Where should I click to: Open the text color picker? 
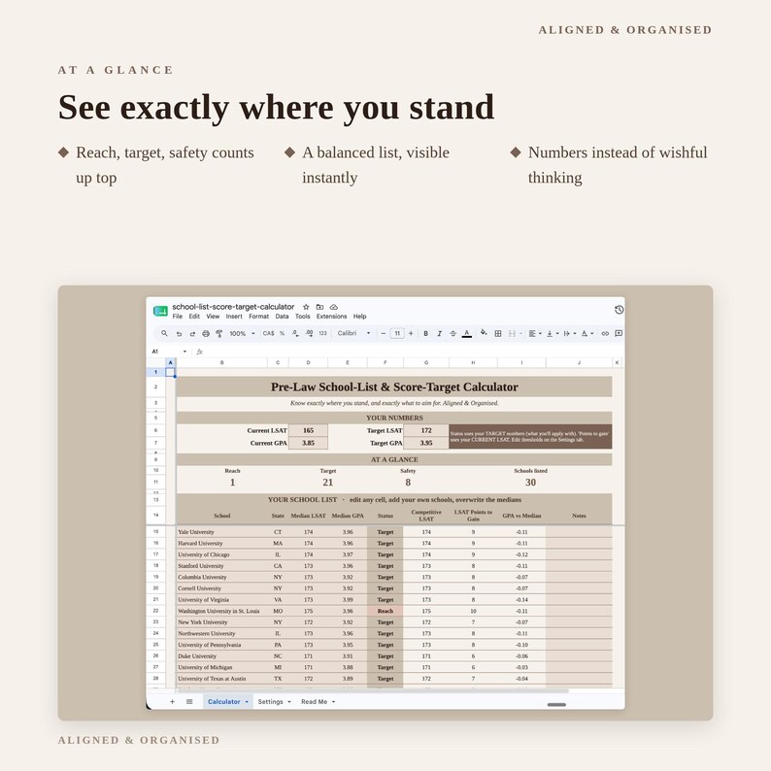(467, 333)
